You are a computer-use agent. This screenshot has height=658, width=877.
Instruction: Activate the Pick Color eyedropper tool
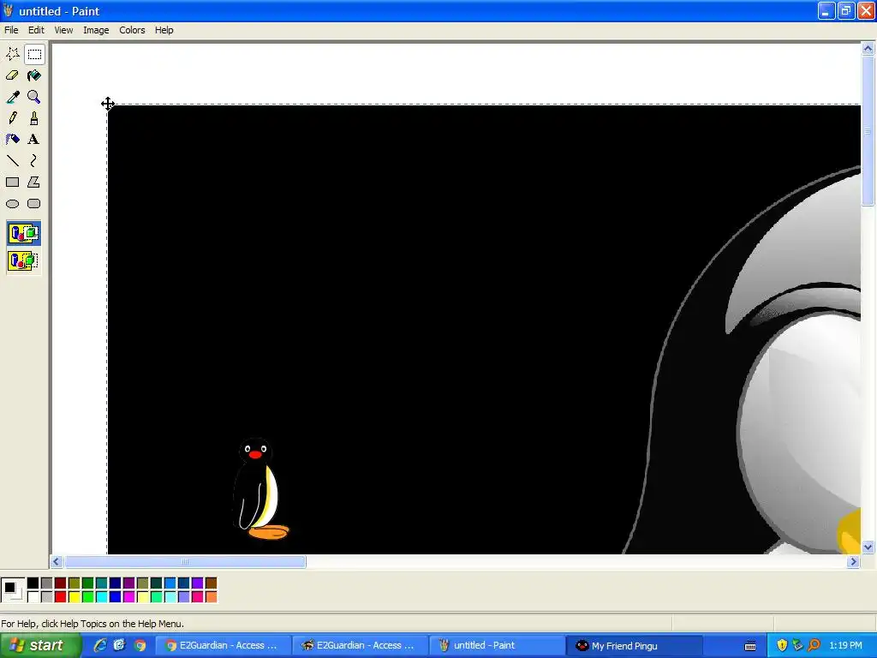click(x=12, y=97)
